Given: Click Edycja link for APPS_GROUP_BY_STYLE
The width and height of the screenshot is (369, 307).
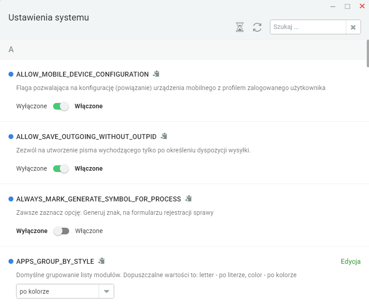Looking at the screenshot, I should pyautogui.click(x=351, y=262).
